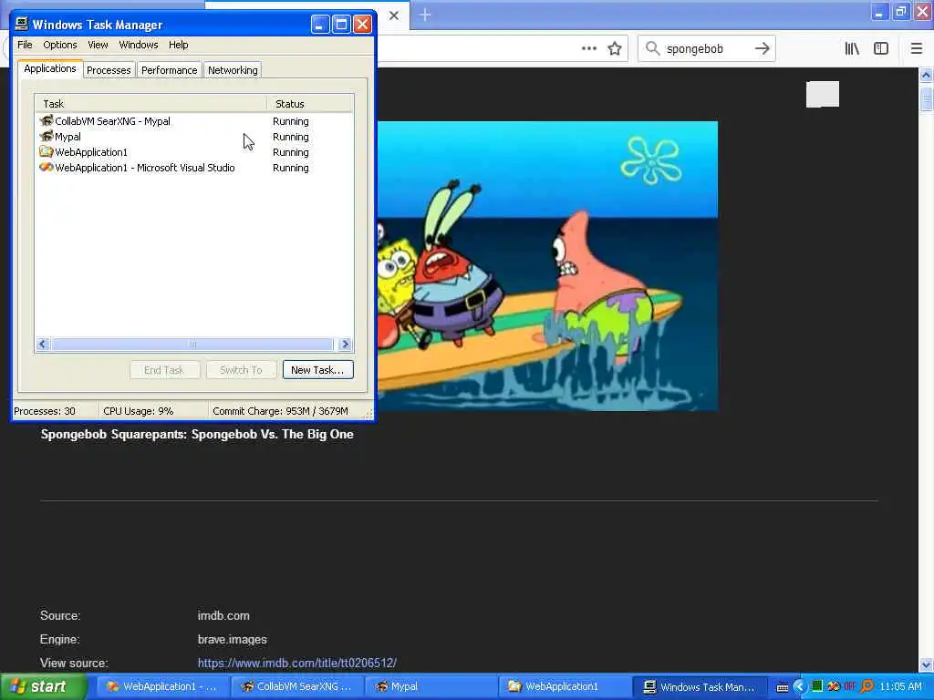Switch to WebApplication1 Visual Studio taskbar button
This screenshot has height=700, width=934.
[162, 686]
